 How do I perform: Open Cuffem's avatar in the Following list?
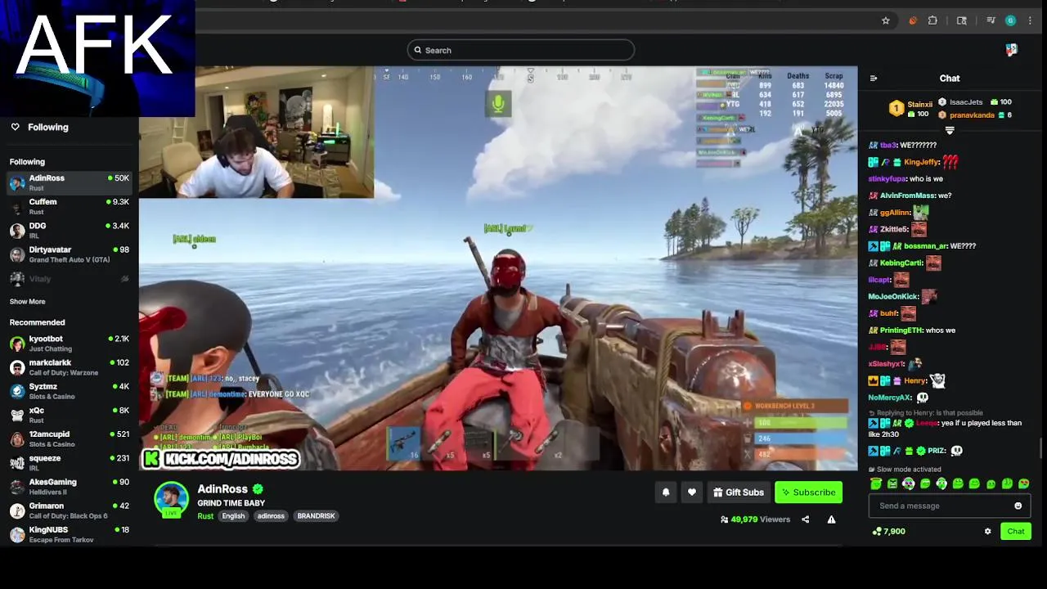(17, 207)
